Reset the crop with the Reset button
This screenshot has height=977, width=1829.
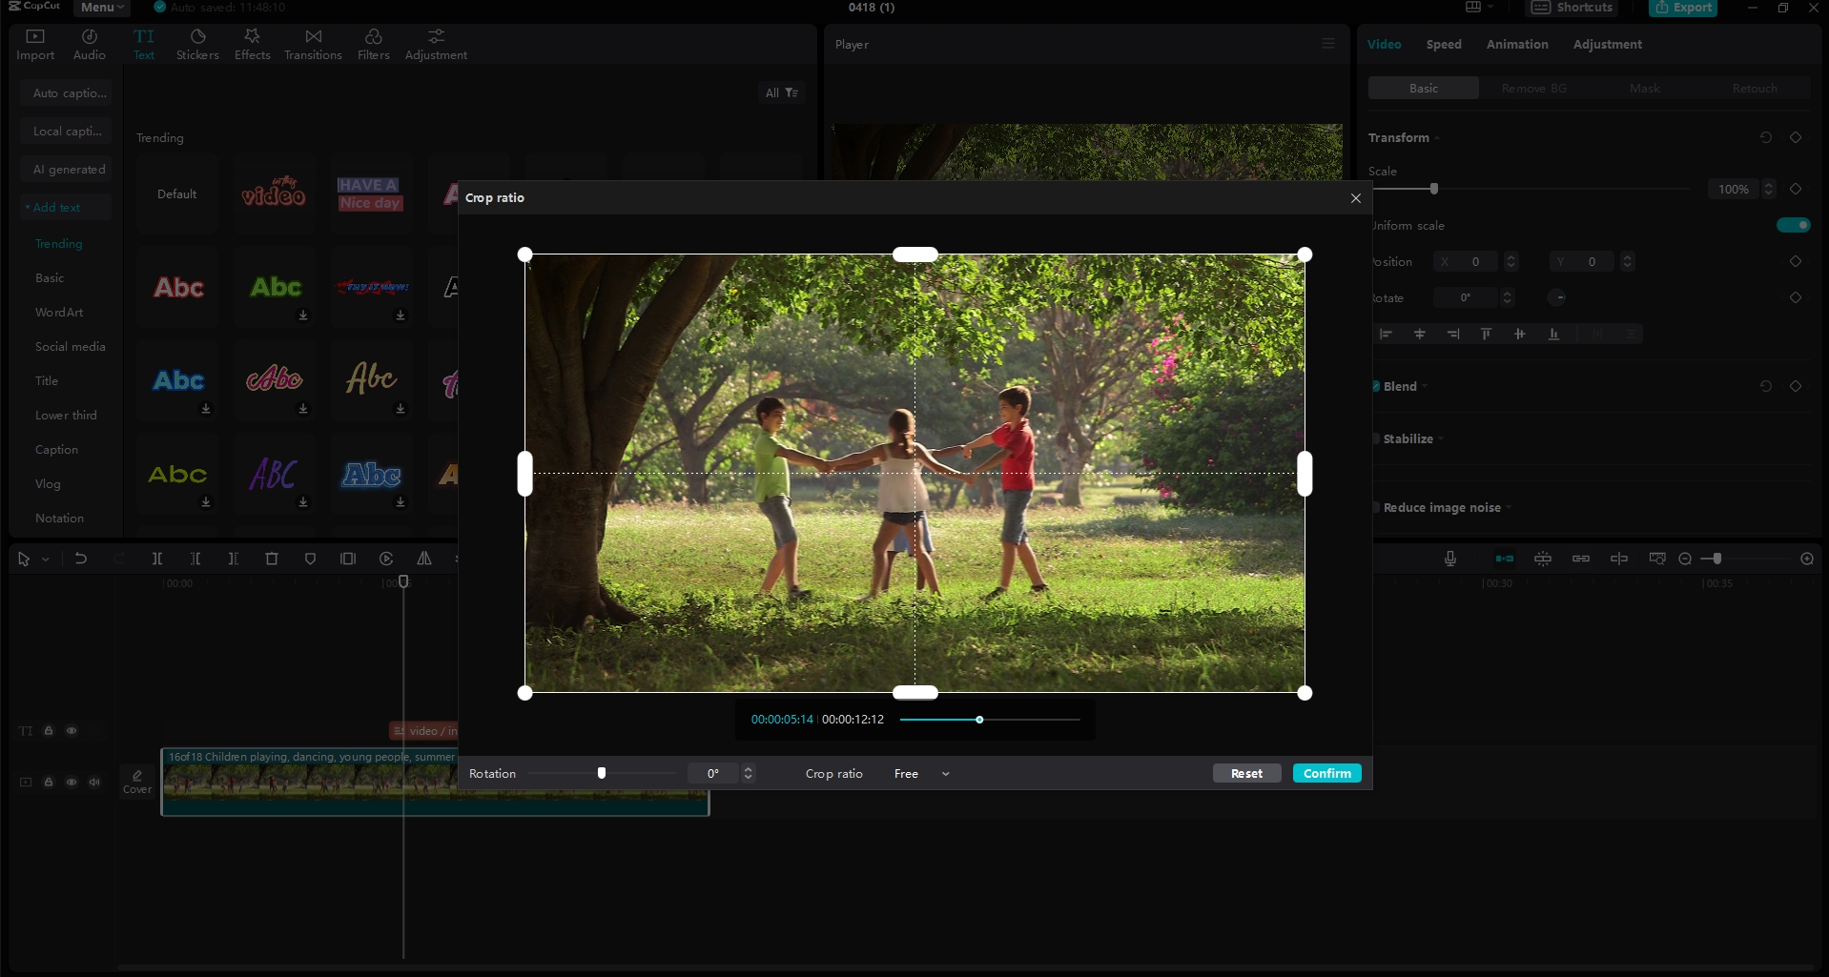(x=1245, y=773)
